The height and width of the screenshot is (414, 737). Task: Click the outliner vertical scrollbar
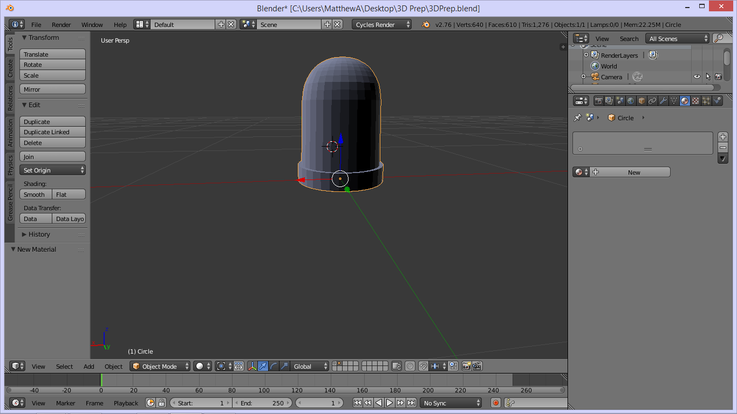[727, 58]
